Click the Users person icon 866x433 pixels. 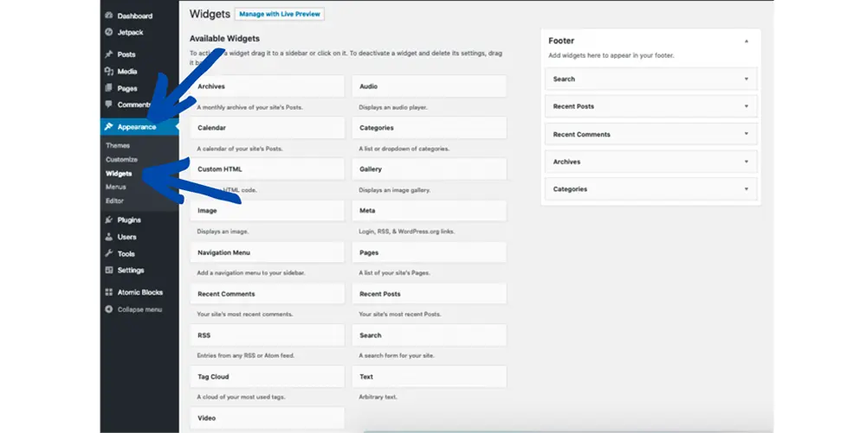click(x=109, y=237)
